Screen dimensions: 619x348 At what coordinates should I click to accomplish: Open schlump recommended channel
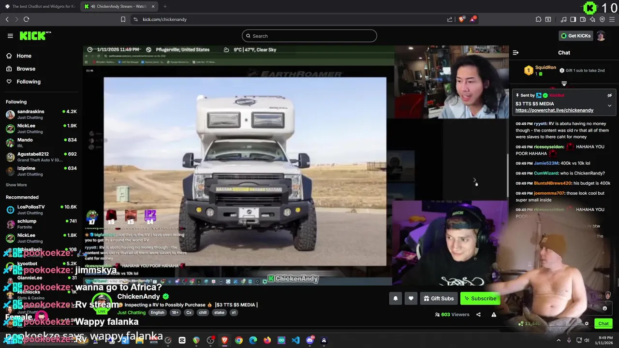[x=41, y=224]
